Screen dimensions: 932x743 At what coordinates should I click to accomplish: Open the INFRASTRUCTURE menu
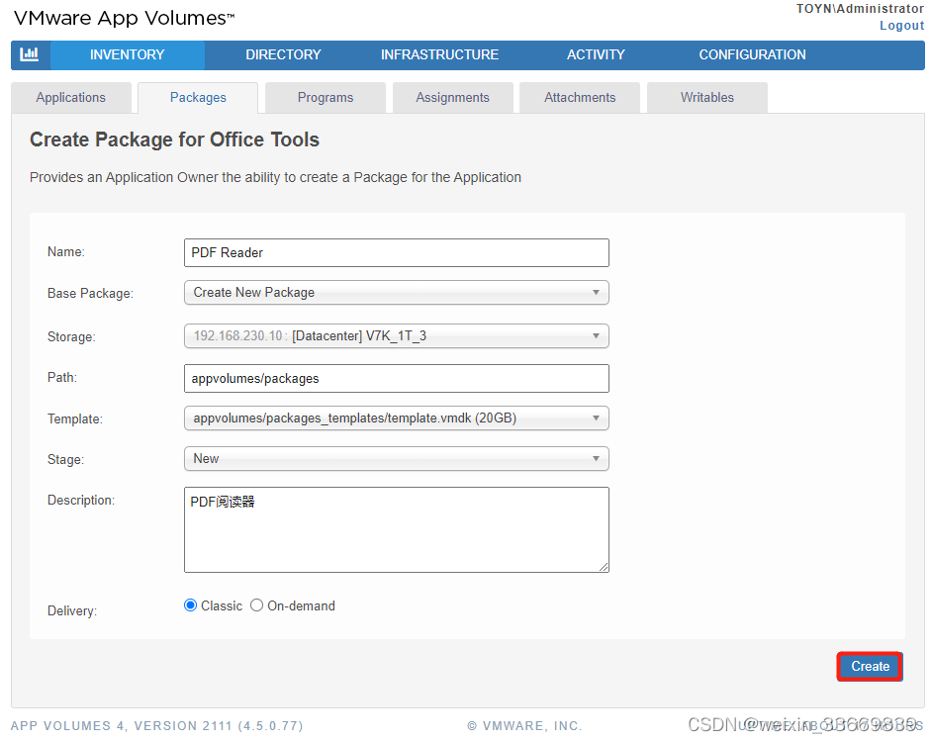pyautogui.click(x=439, y=54)
